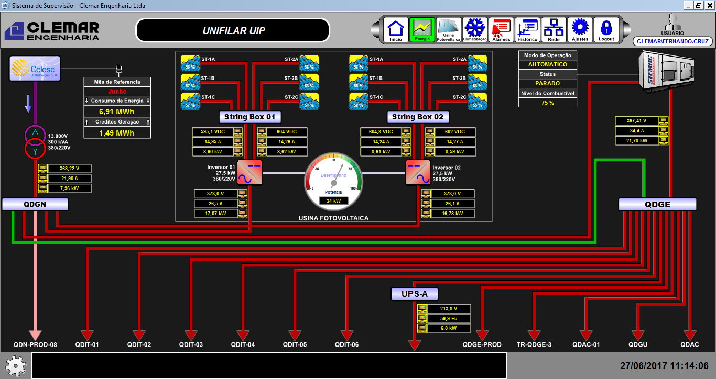The width and height of the screenshot is (716, 379).
Task: Click the Celesc Distribuição utility icon
Action: pyautogui.click(x=35, y=68)
